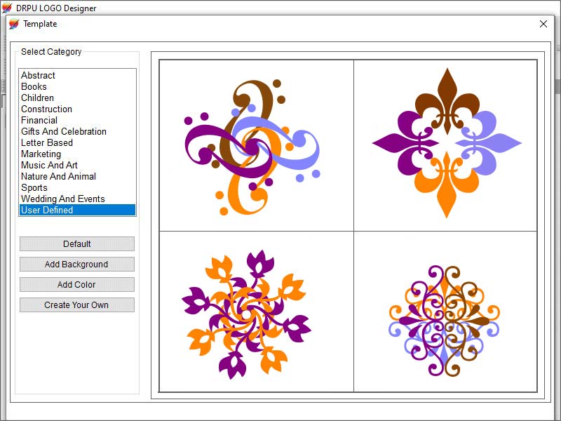This screenshot has width=561, height=421.
Task: Choose the Books category
Action: click(x=34, y=87)
